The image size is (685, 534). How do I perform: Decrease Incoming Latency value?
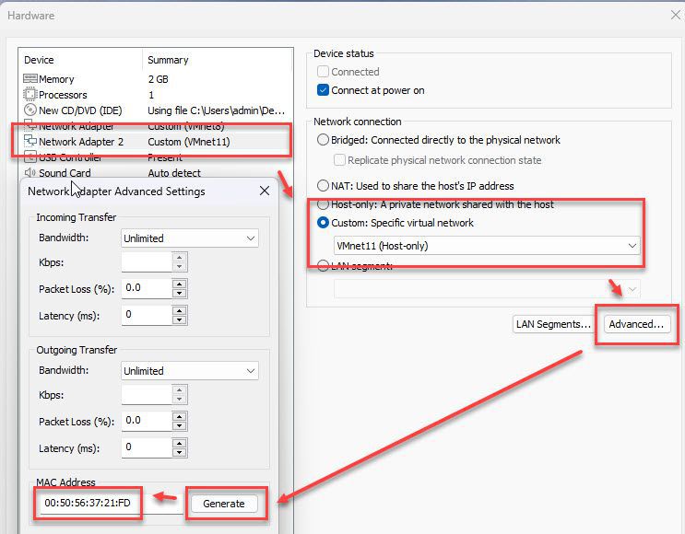[179, 319]
